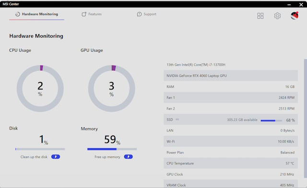
Task: Select the NVIDIA GeForce RTX 4060 row
Action: click(x=231, y=76)
